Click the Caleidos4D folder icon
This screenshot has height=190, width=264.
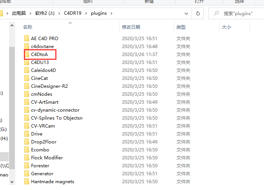click(x=27, y=70)
